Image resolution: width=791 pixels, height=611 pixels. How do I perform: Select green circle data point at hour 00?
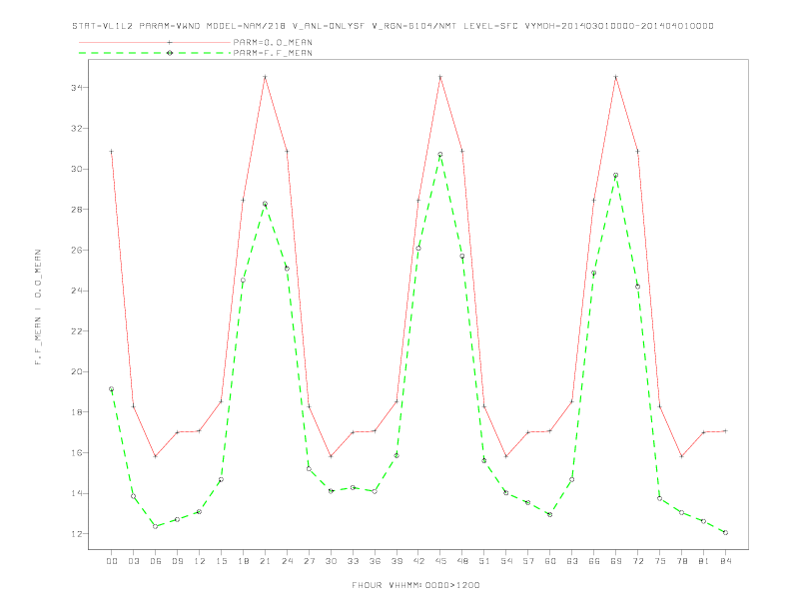[x=112, y=389]
